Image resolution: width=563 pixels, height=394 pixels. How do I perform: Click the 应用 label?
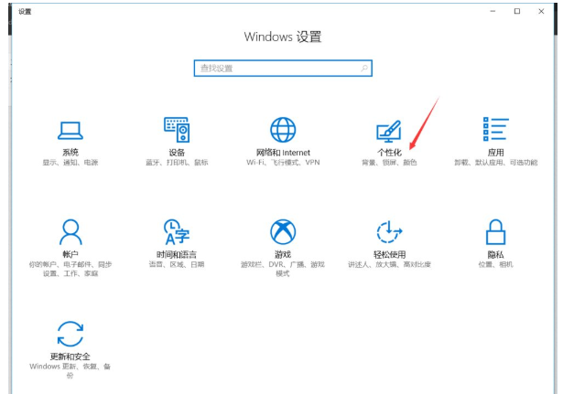(496, 153)
